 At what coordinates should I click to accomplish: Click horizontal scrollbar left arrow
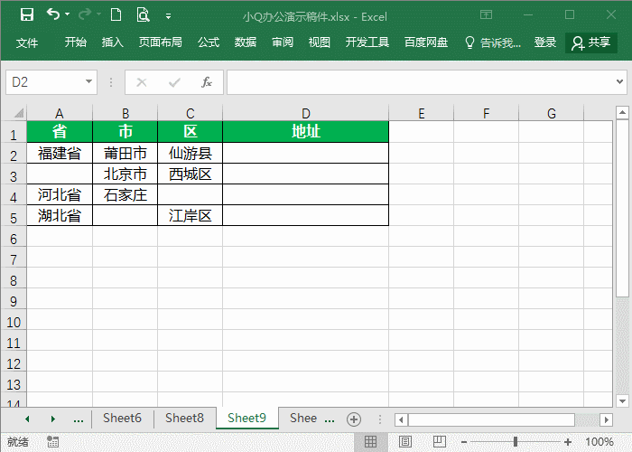pyautogui.click(x=401, y=419)
